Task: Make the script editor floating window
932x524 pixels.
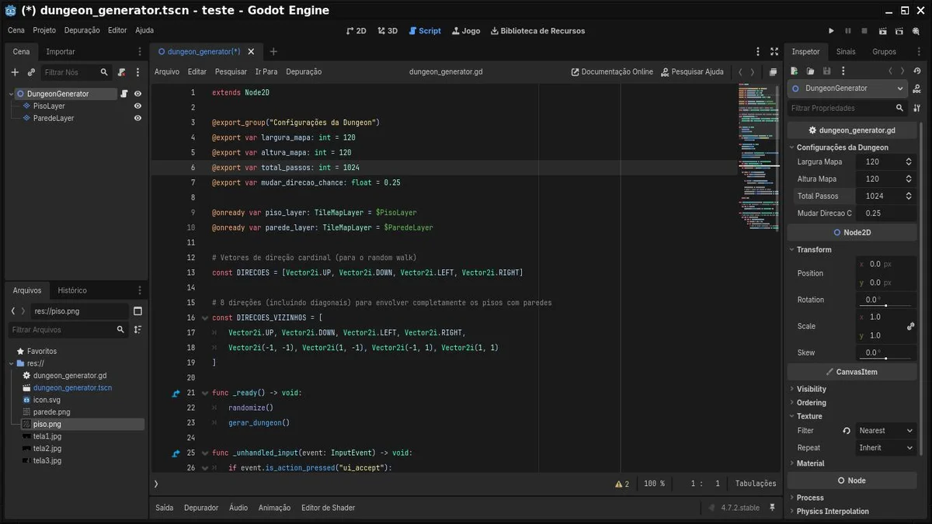Action: (773, 71)
